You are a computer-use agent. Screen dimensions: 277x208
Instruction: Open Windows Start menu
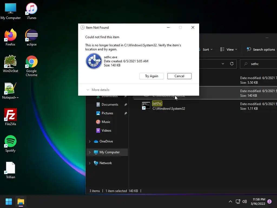click(x=9, y=201)
